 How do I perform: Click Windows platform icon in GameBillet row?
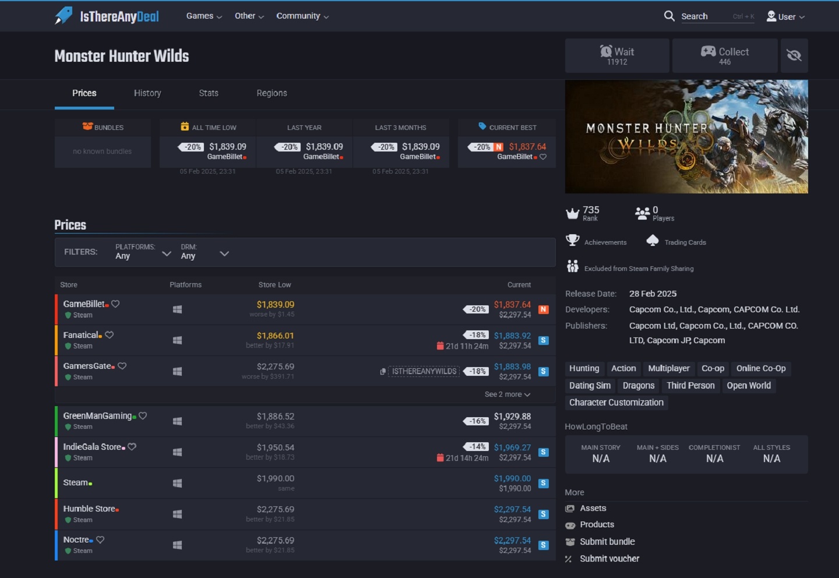178,309
